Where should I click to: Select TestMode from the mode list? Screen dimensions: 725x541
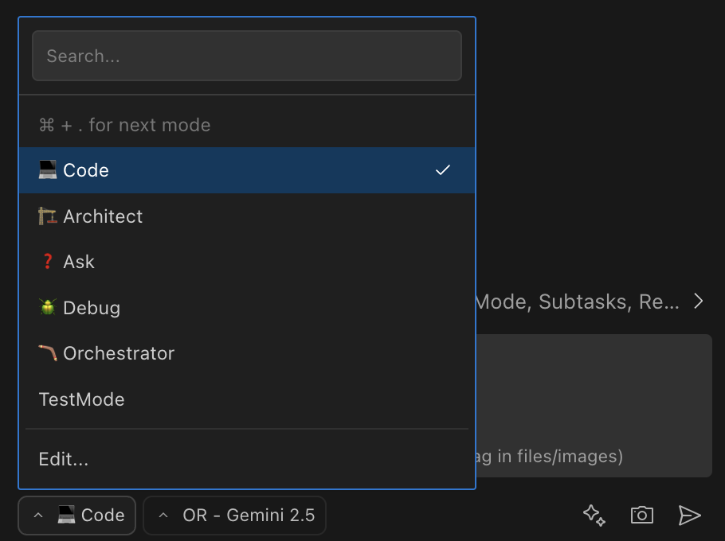point(82,399)
